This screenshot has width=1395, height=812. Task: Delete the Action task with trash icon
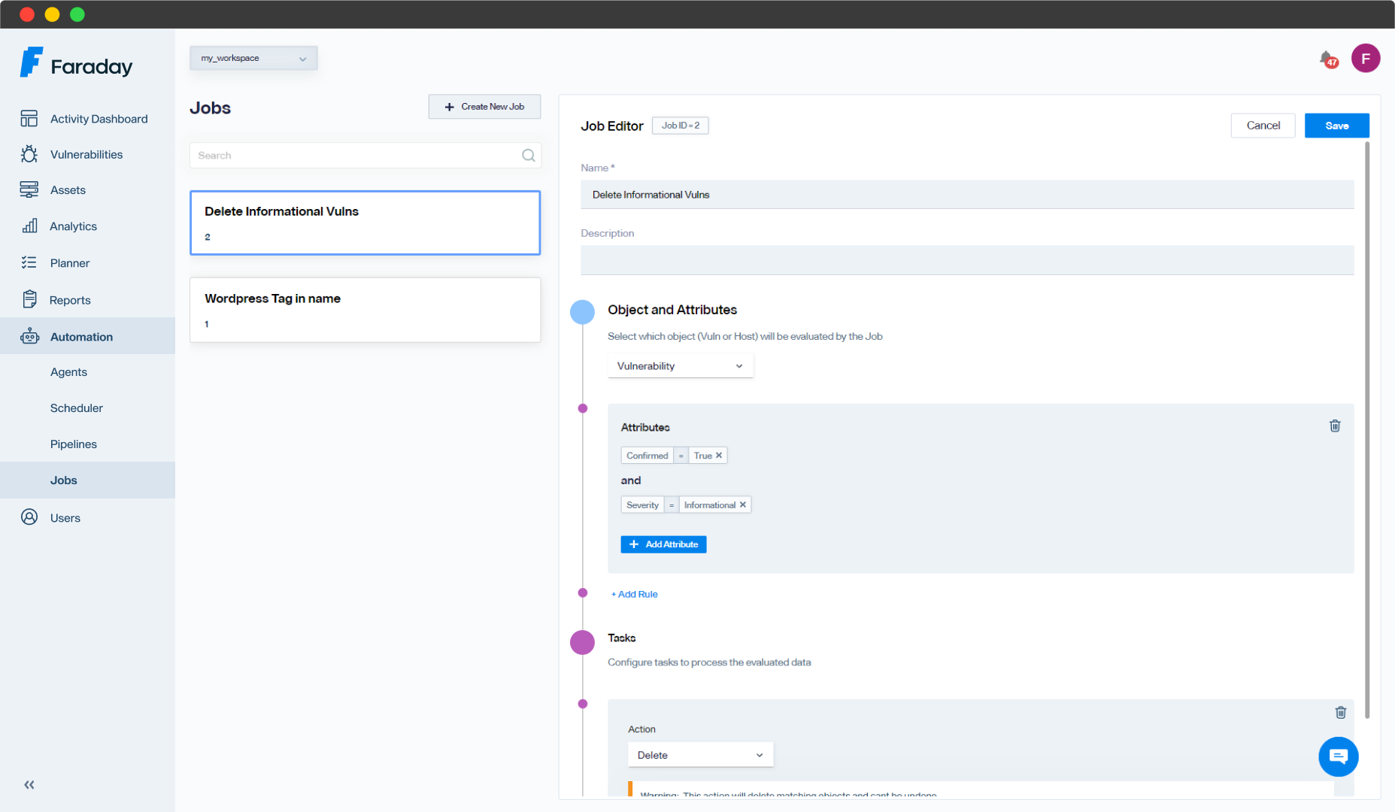coord(1340,713)
